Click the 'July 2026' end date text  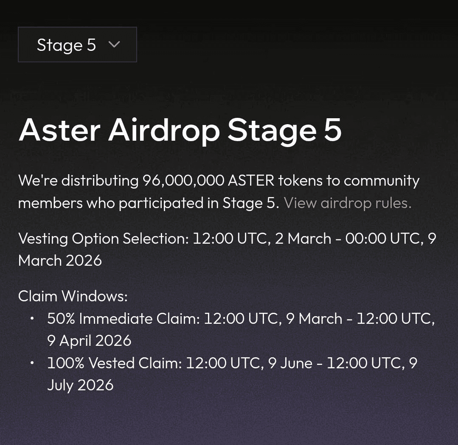click(x=80, y=385)
